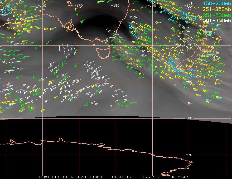Click the cyan 150-250mb legend entry

point(217,3)
